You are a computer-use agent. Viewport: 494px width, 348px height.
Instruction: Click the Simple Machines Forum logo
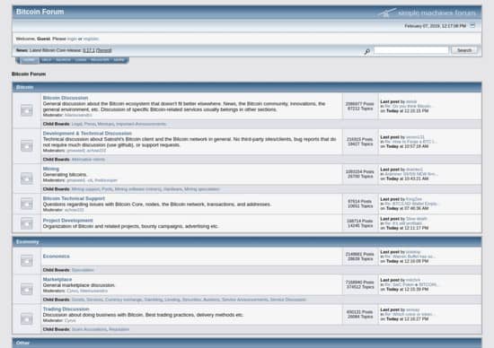point(427,13)
